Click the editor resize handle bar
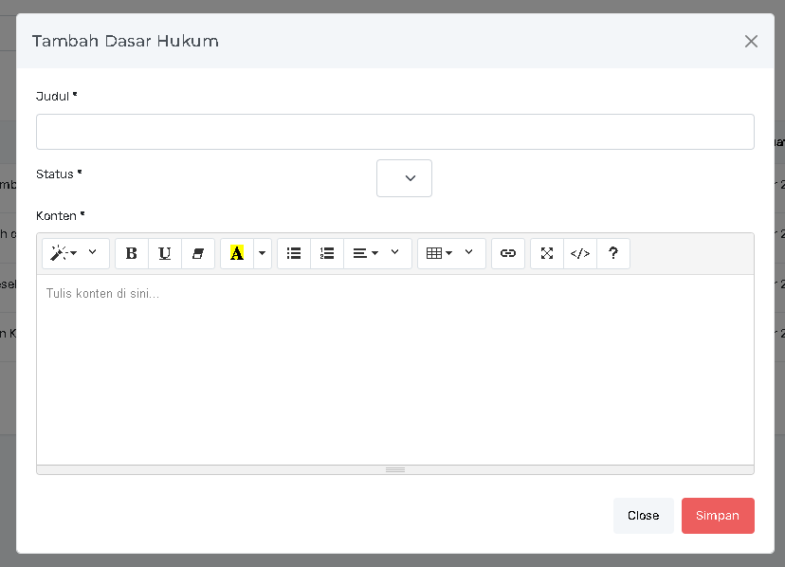Image resolution: width=785 pixels, height=567 pixels. coord(394,469)
